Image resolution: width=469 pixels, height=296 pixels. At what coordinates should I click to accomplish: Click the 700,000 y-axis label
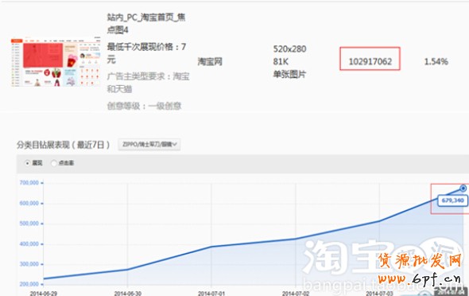(29, 182)
